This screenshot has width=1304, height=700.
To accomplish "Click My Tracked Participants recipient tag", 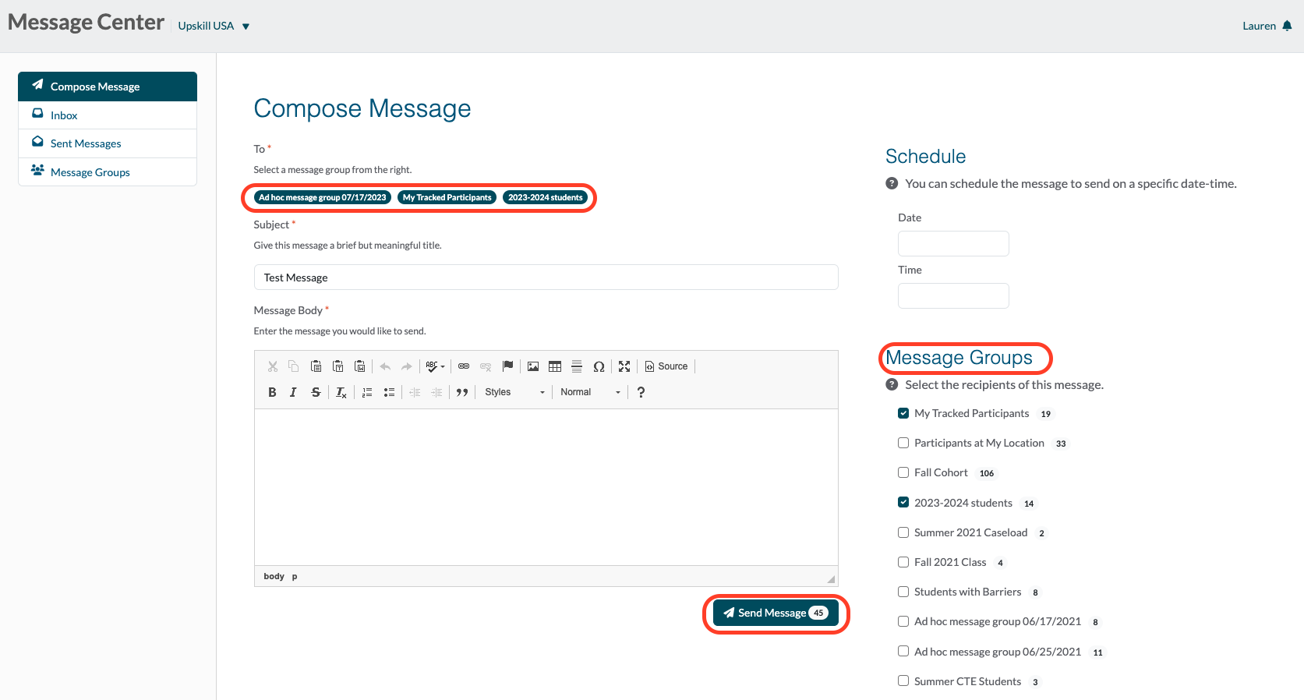I will coord(447,197).
